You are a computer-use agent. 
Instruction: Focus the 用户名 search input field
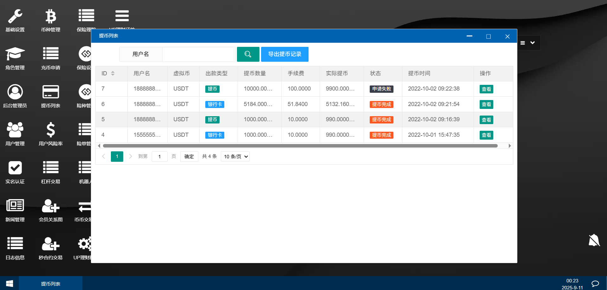point(199,54)
